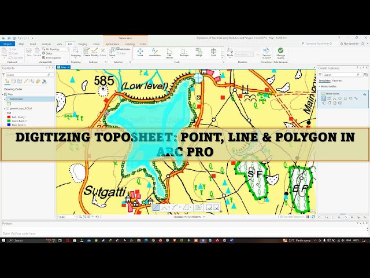Click Clear selection button
Screen dimensions: 370x278
pos(121,53)
